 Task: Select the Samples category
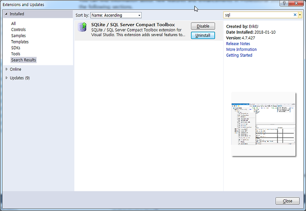[18, 36]
